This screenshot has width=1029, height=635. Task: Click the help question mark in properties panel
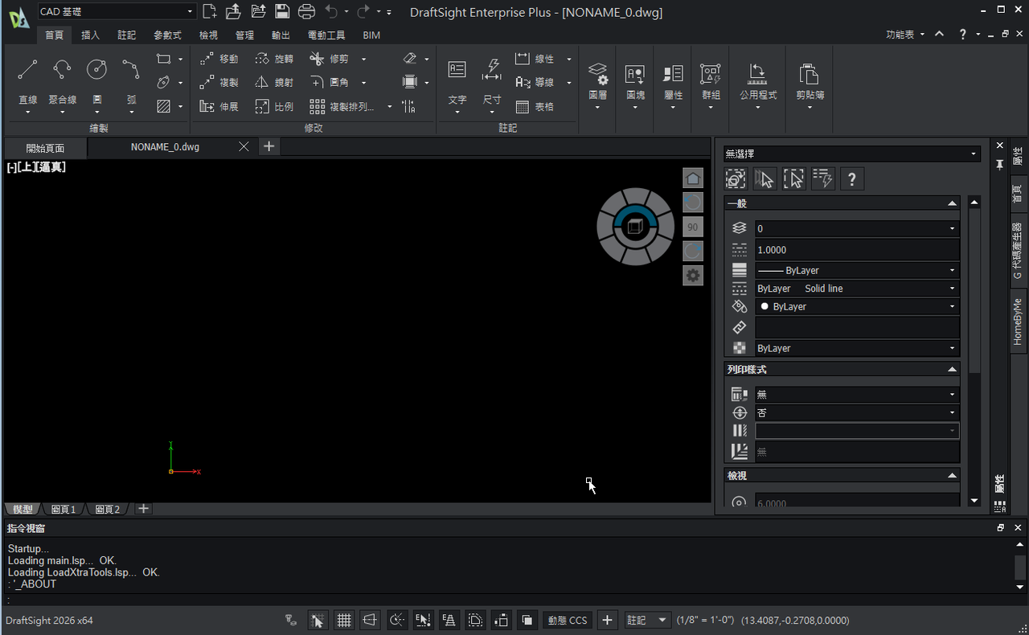tap(851, 178)
